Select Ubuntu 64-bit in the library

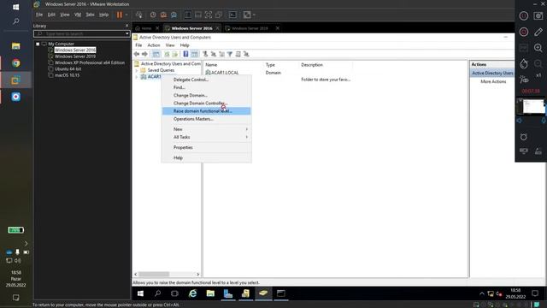[x=68, y=69]
